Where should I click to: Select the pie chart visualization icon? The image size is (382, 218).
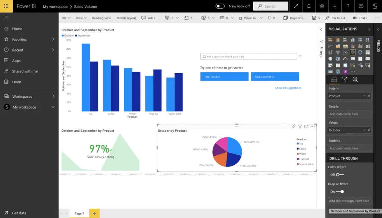[353, 52]
